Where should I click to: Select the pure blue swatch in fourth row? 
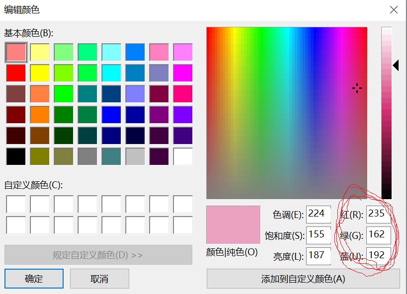click(x=111, y=115)
